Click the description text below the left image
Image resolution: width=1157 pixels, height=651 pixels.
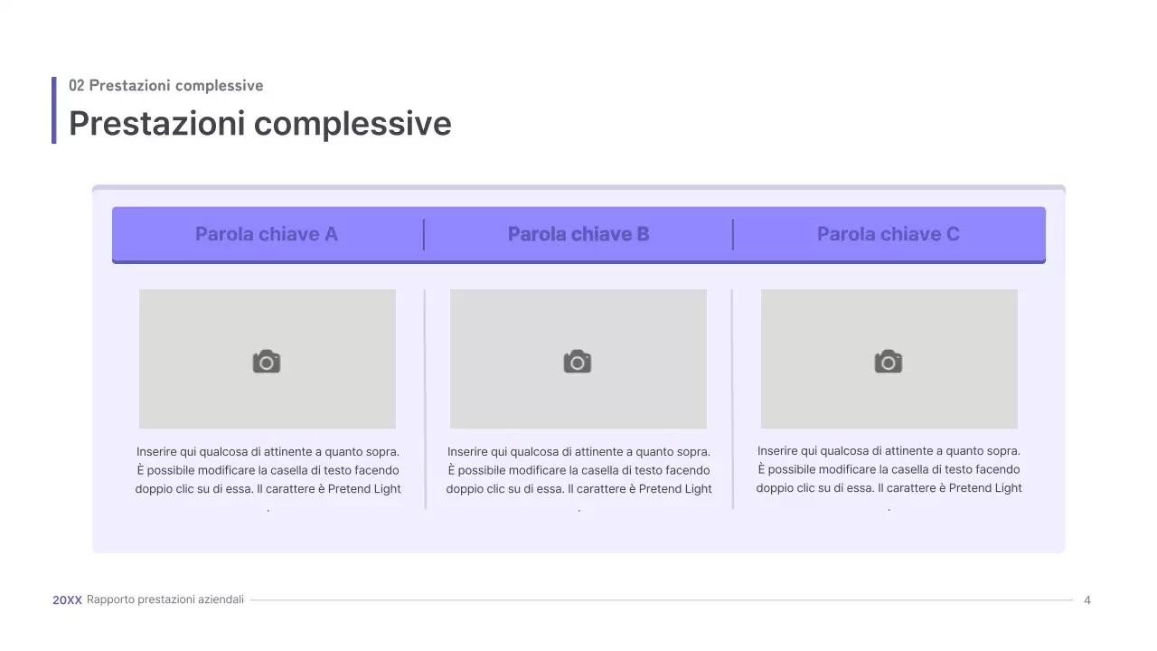(268, 470)
